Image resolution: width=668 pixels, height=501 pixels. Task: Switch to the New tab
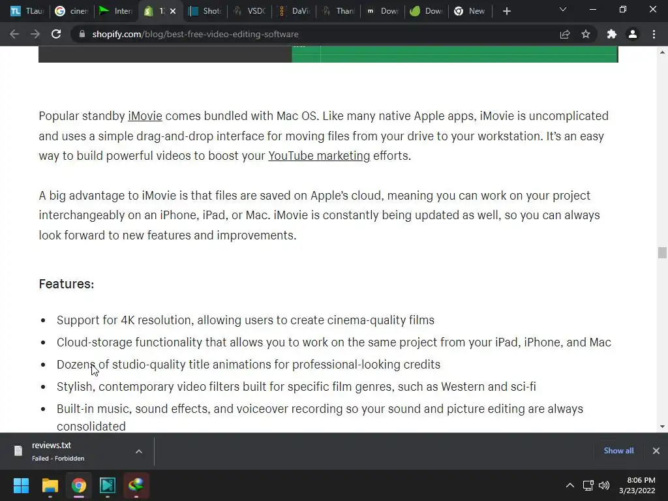(x=470, y=11)
